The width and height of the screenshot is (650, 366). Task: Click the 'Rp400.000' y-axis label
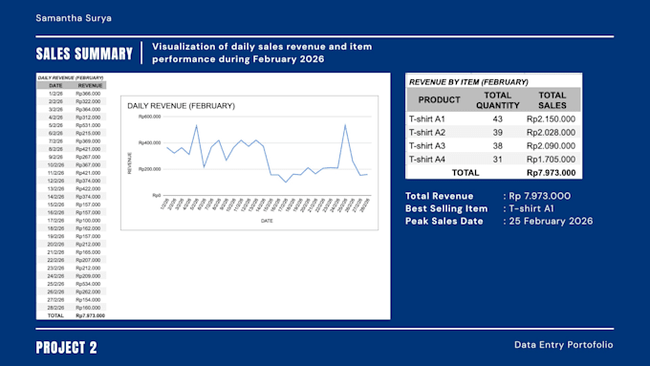[150, 143]
